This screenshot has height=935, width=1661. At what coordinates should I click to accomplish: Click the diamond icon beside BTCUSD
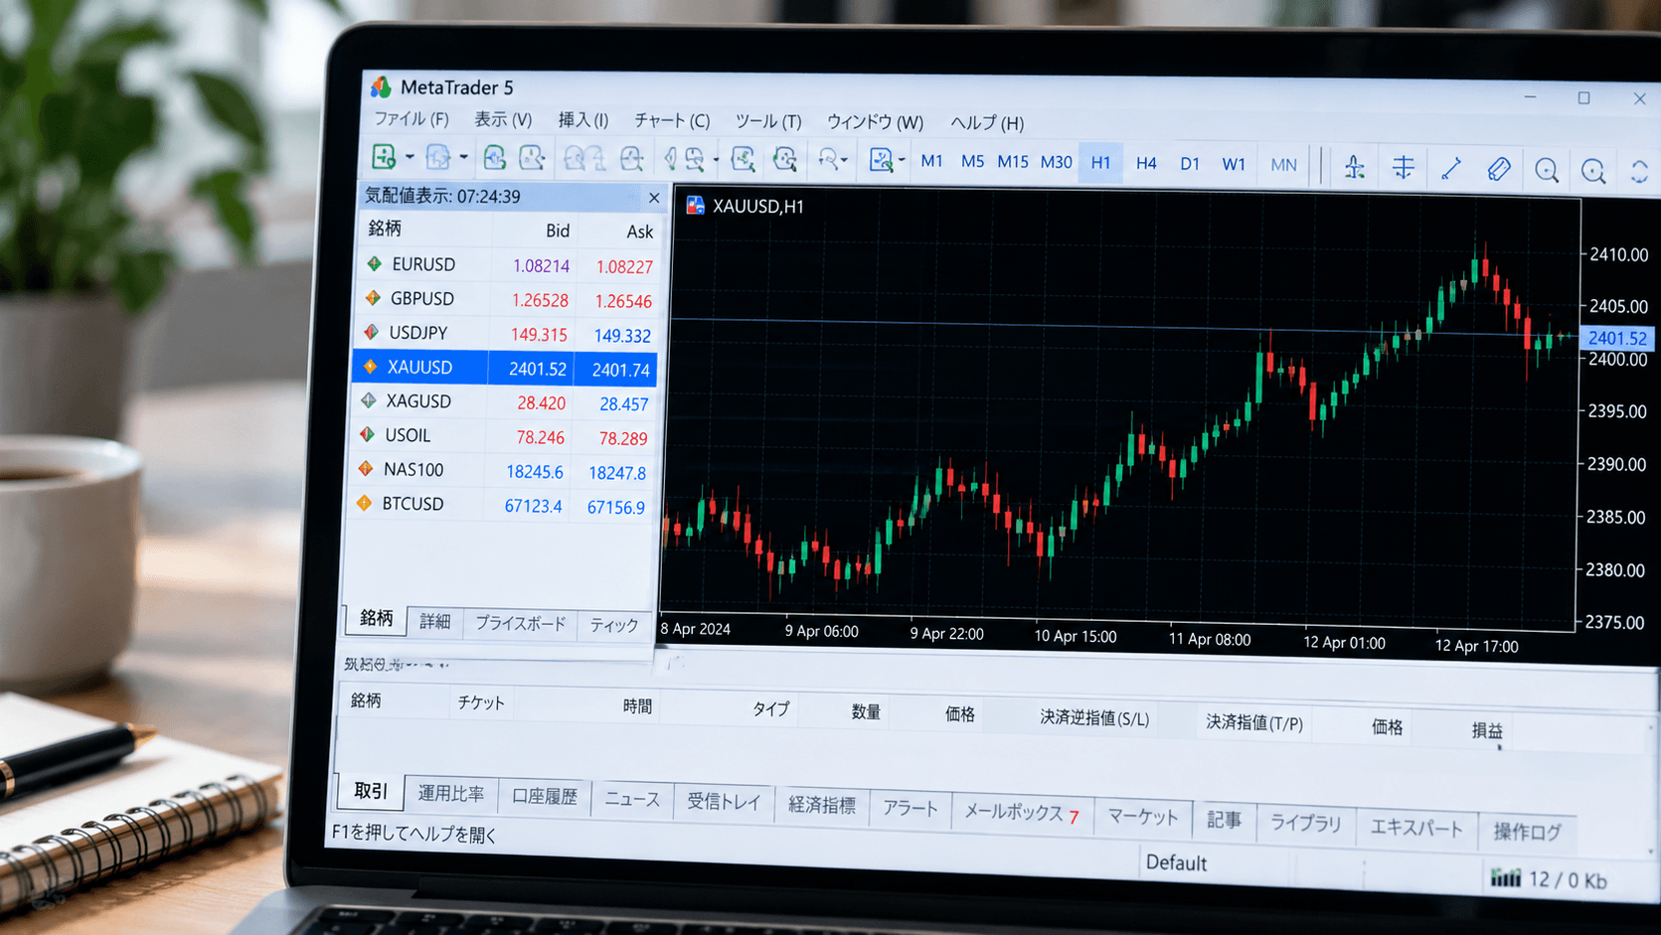click(x=364, y=503)
